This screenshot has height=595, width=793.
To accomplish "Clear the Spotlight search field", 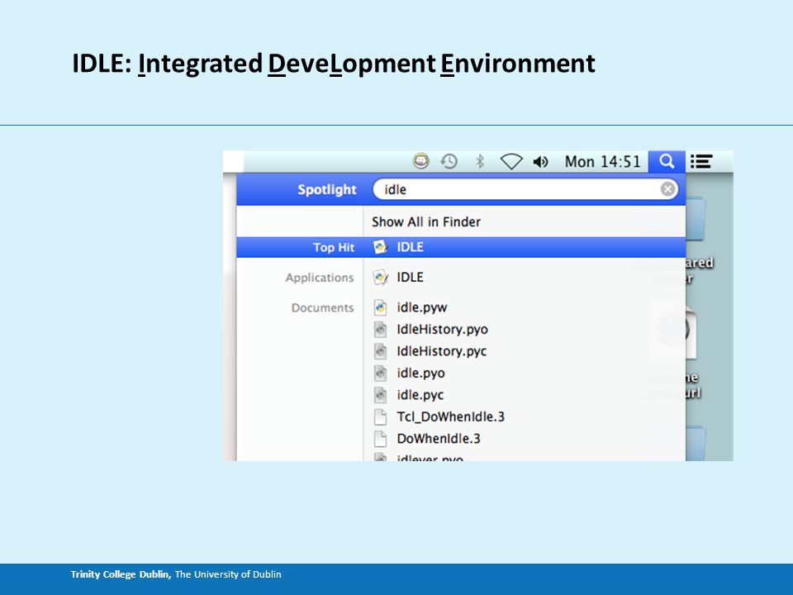I will click(x=667, y=189).
